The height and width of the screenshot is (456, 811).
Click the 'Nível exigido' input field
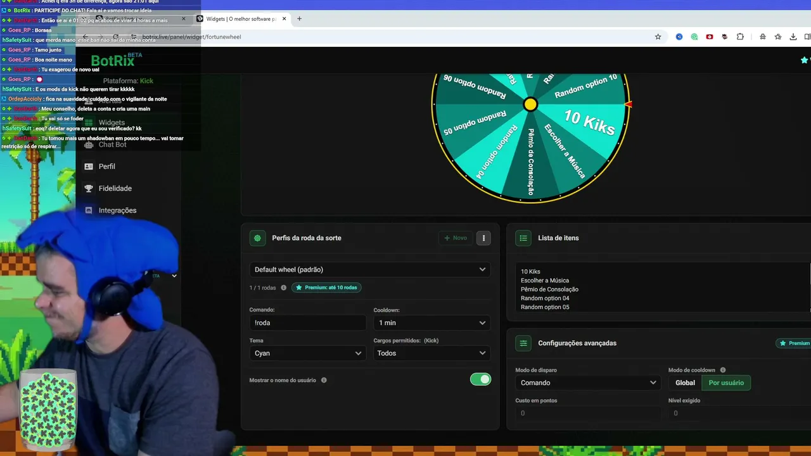coord(740,413)
